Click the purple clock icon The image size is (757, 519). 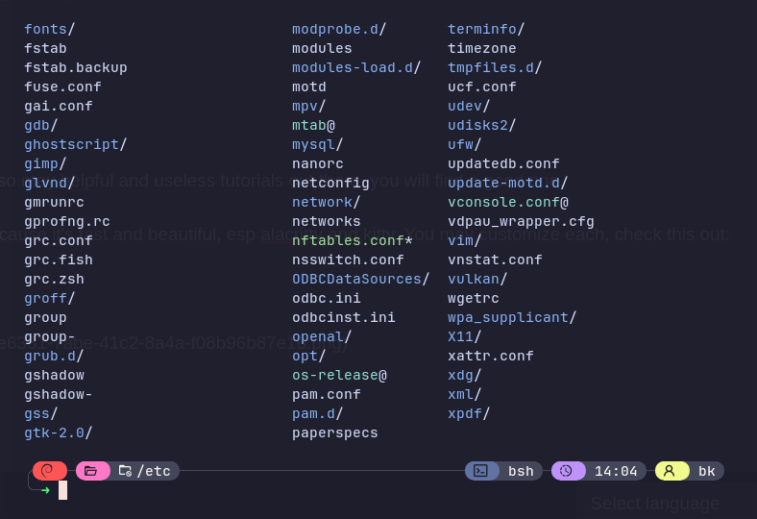click(x=566, y=471)
